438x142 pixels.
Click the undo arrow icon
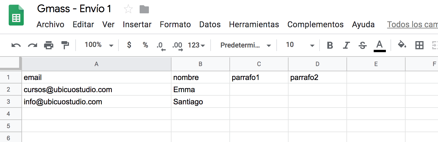[16, 45]
